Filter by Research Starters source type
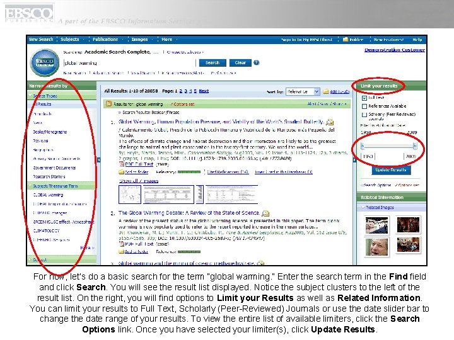Screen dimensions: 454x340 pyautogui.click(x=49, y=177)
